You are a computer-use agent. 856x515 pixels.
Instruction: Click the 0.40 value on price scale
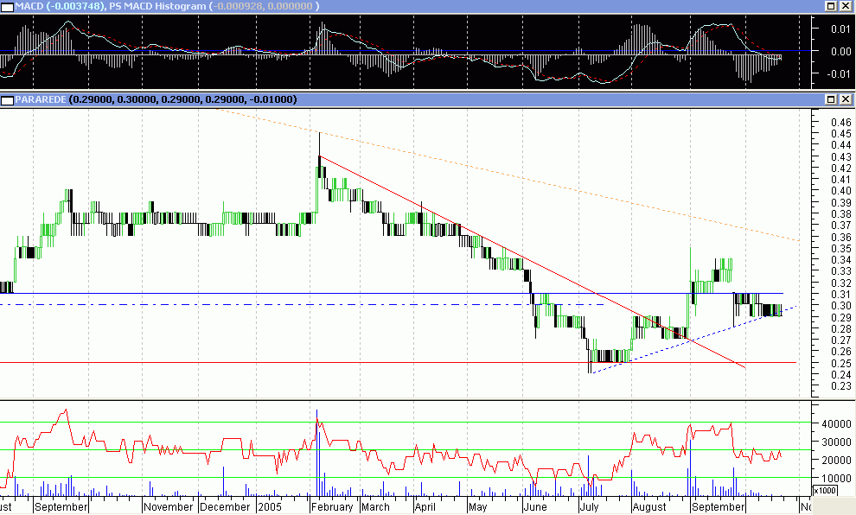pyautogui.click(x=840, y=190)
